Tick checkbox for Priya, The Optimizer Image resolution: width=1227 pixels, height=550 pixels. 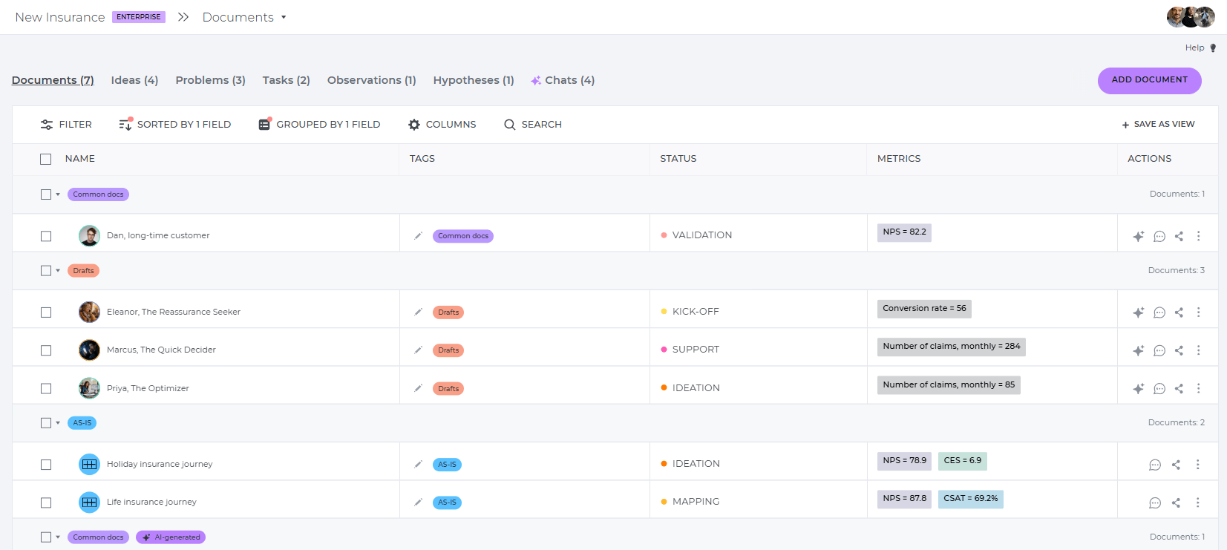(x=46, y=389)
